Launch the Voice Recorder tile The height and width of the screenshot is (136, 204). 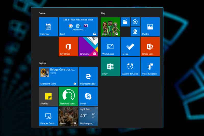click(x=150, y=67)
